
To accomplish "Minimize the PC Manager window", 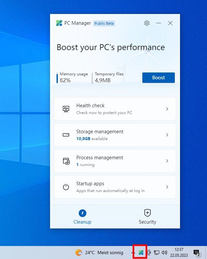I will [x=159, y=23].
